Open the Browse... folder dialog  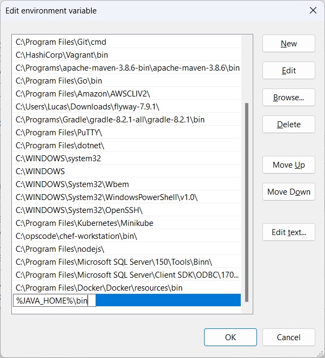click(288, 98)
